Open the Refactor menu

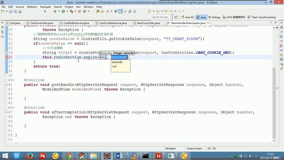click(32, 7)
